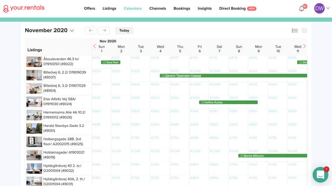This screenshot has width=332, height=186.
Task: Open the Bookings menu
Action: point(182,8)
